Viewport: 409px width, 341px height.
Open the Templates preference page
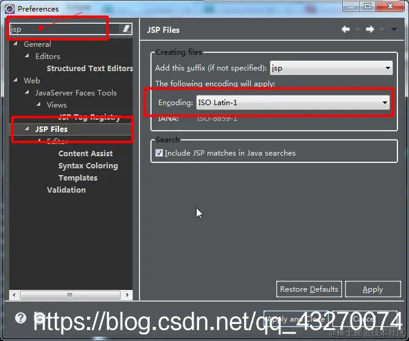click(x=78, y=178)
